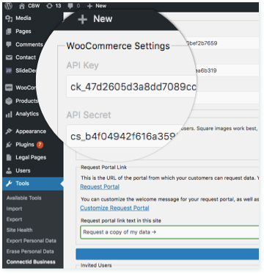Click the Contact envelope icon
Image resolution: width=264 pixels, height=274 pixels.
point(9,57)
